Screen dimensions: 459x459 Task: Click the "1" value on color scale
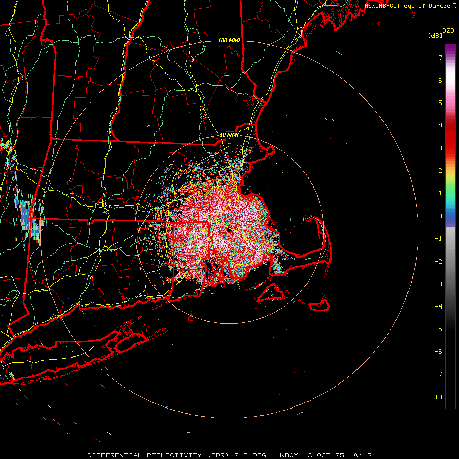[440, 193]
